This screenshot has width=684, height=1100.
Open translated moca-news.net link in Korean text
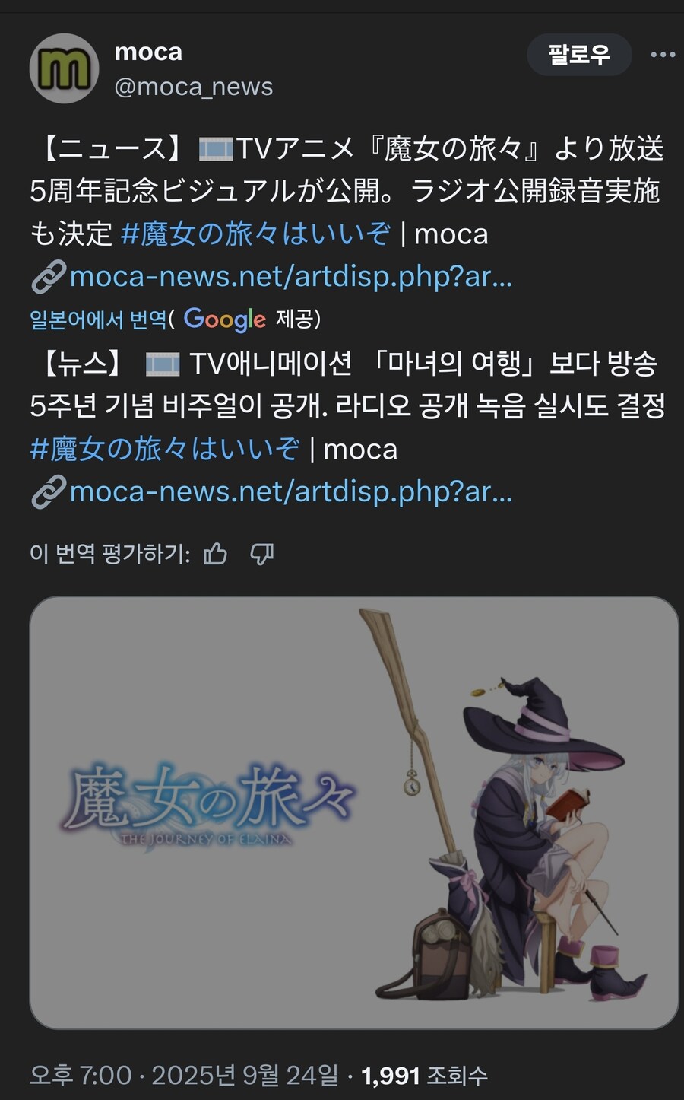291,492
